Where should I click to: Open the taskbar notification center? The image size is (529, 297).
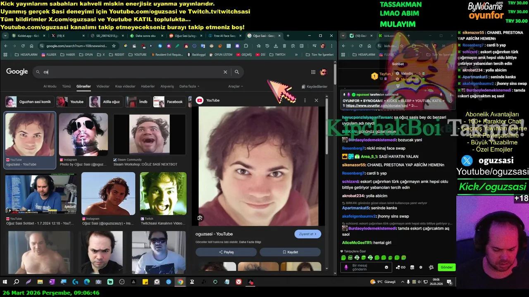(x=450, y=282)
